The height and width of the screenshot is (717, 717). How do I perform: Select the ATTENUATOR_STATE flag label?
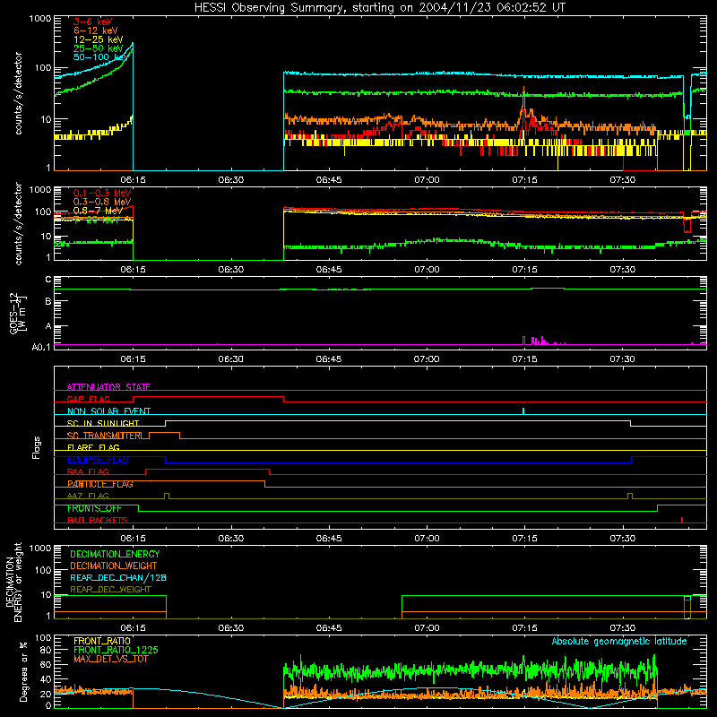coord(108,387)
